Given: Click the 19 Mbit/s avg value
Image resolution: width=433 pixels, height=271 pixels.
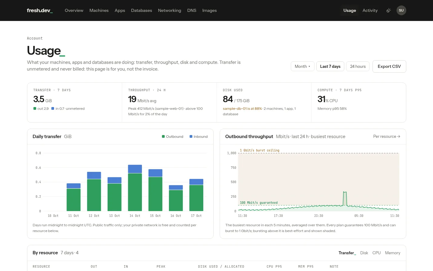Looking at the screenshot, I should [x=142, y=99].
